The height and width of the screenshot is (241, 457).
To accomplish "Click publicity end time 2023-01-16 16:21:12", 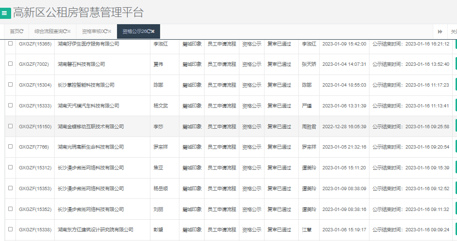I will (x=428, y=44).
